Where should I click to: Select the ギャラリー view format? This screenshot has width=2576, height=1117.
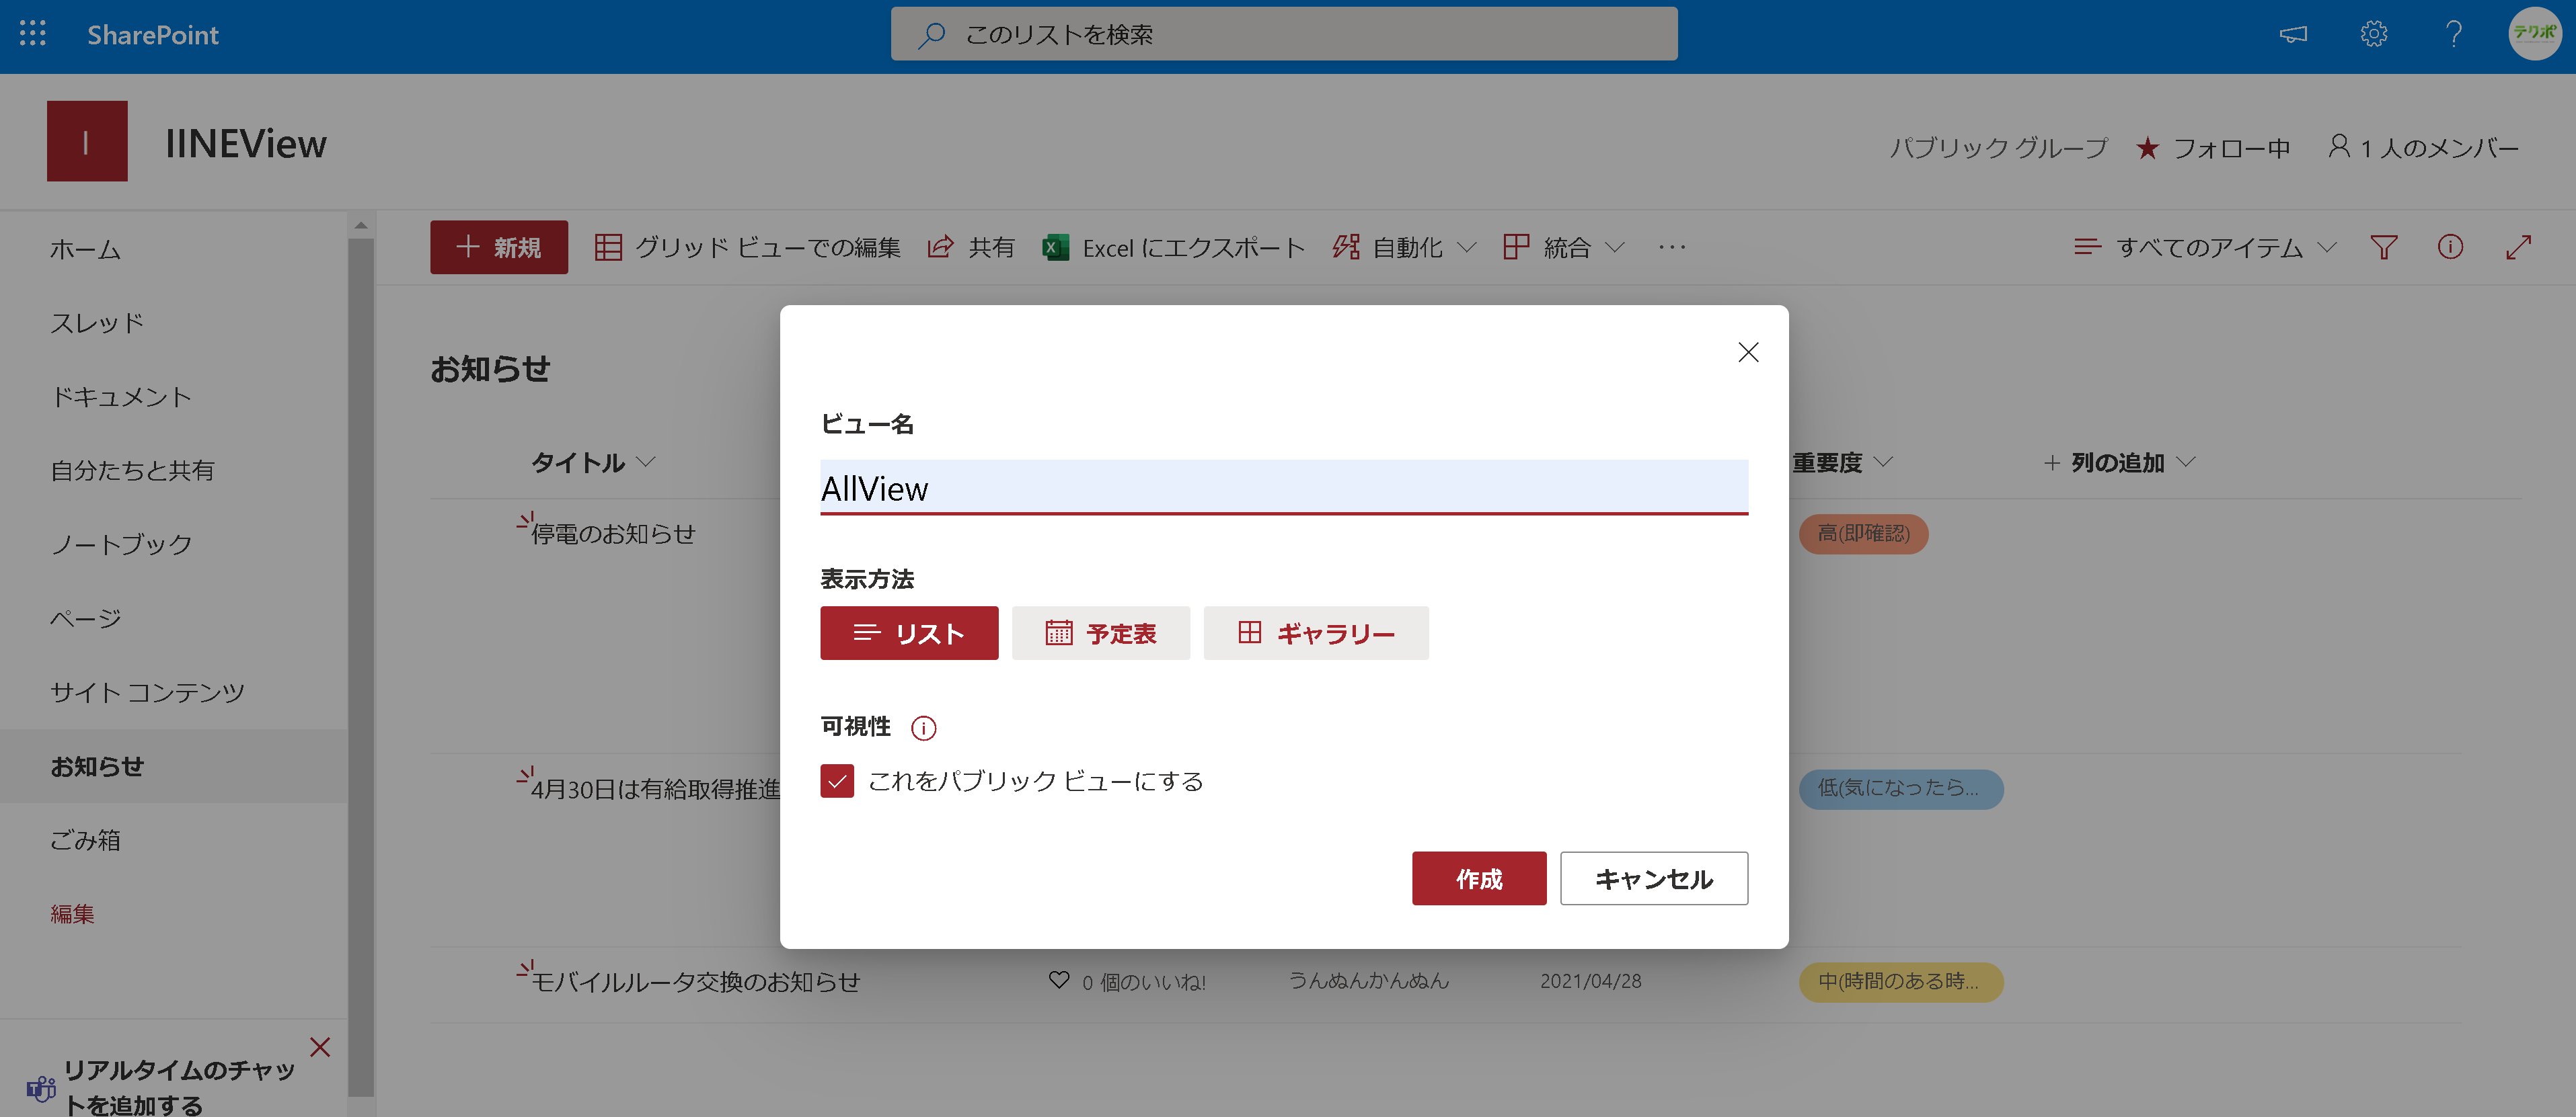(x=1315, y=632)
